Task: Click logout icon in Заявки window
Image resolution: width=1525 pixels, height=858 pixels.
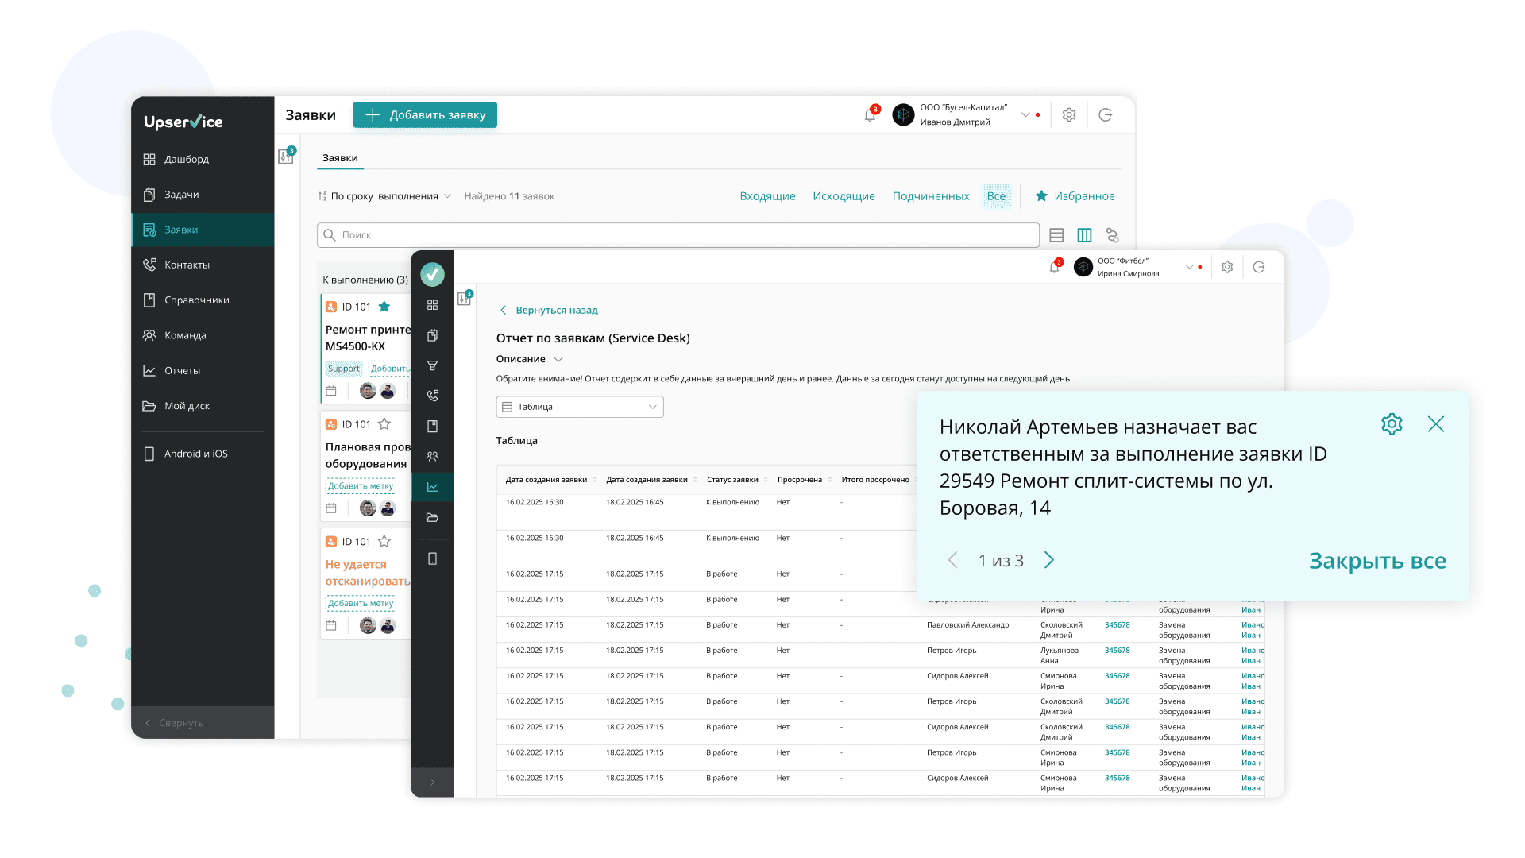Action: tap(1105, 115)
